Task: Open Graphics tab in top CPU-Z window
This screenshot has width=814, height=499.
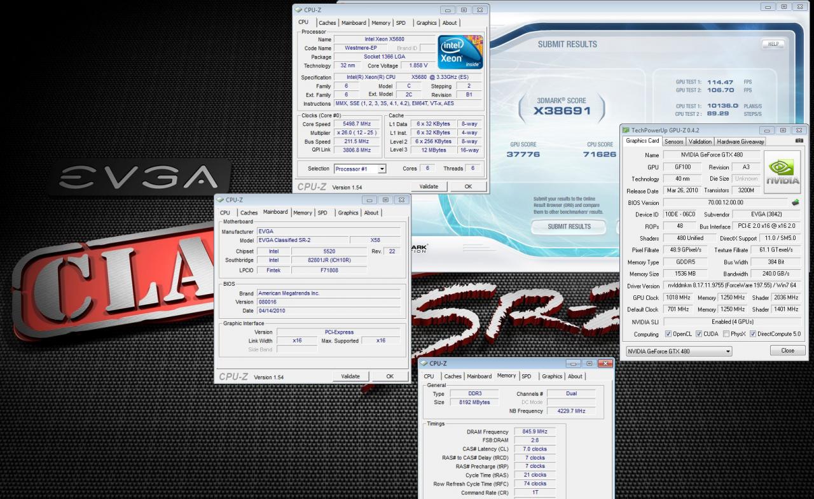Action: pos(427,23)
